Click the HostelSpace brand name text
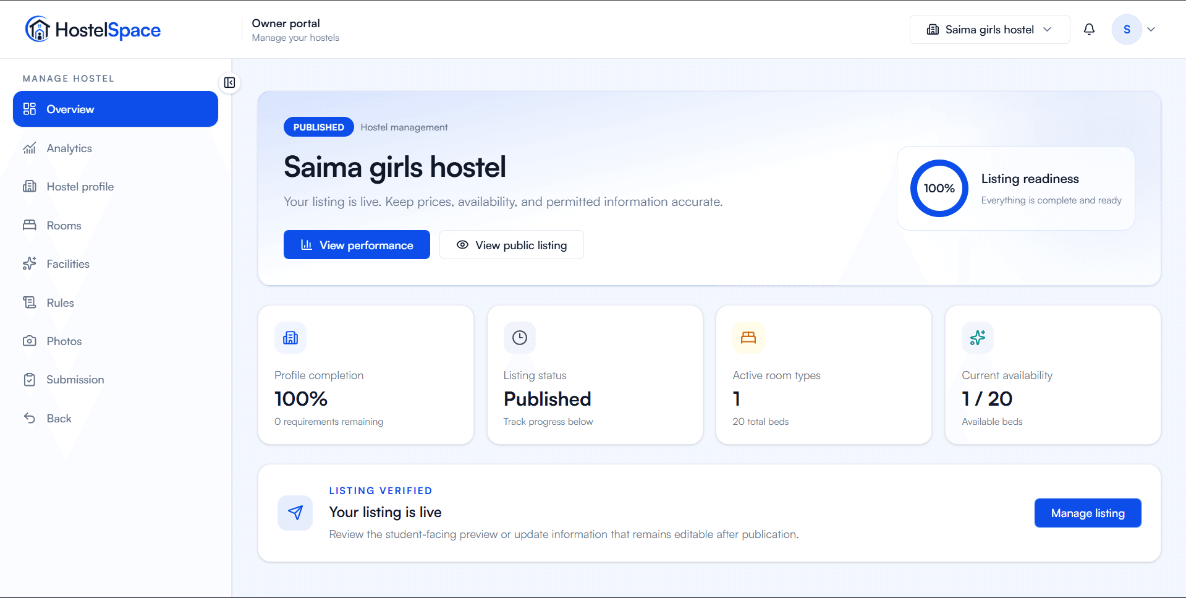The image size is (1186, 598). (x=108, y=30)
